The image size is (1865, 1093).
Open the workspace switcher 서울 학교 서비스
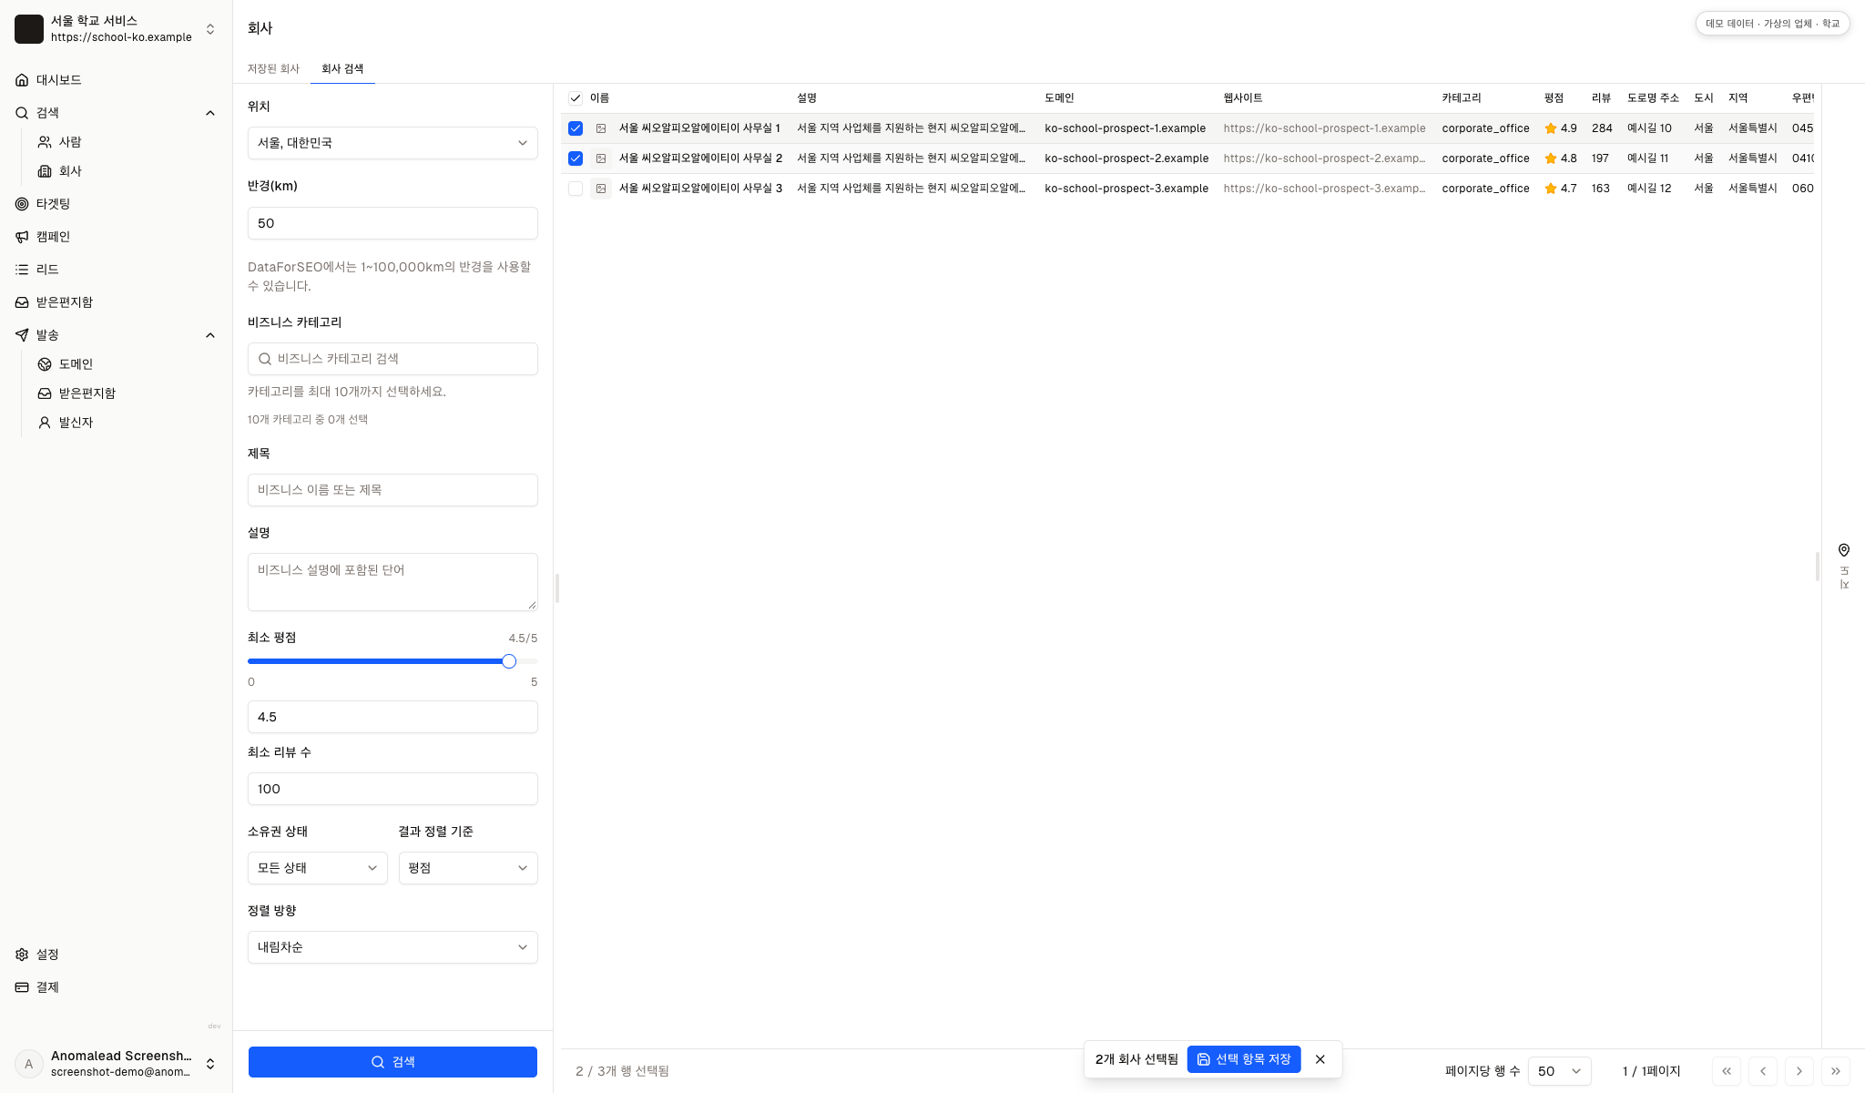click(x=117, y=29)
